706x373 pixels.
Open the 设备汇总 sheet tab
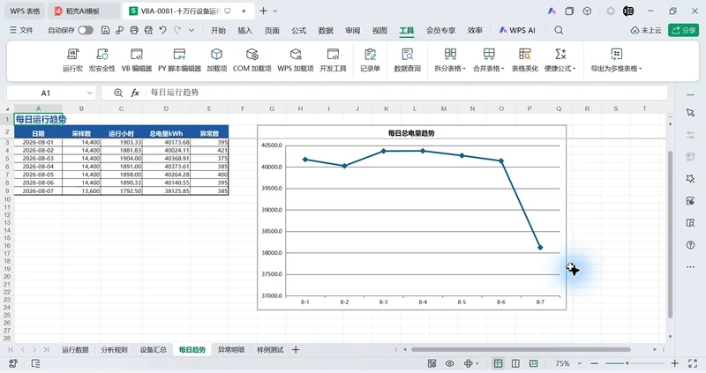tap(153, 349)
